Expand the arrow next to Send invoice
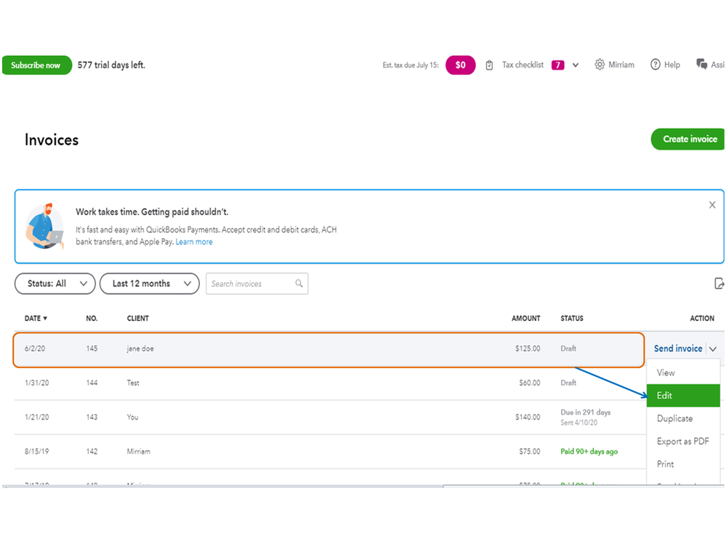The width and height of the screenshot is (726, 544). point(712,349)
